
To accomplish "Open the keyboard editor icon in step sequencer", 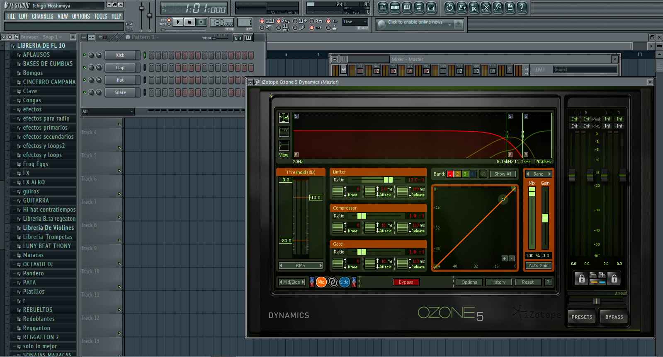I will [248, 38].
